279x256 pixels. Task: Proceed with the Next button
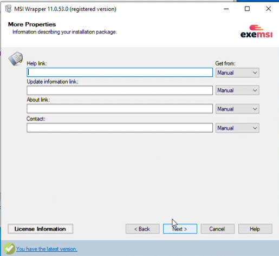pos(180,229)
